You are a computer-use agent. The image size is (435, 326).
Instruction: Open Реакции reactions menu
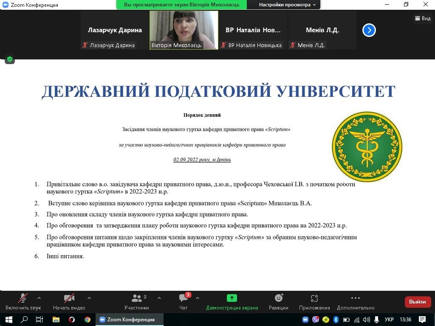tap(279, 302)
